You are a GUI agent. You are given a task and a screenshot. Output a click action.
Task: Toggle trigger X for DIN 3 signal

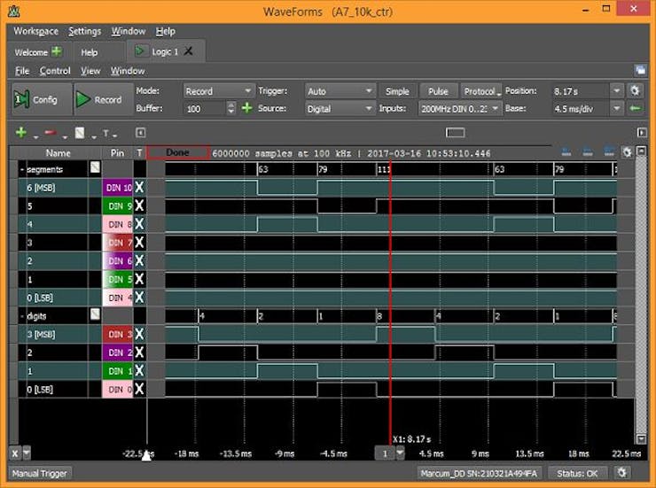[139, 334]
